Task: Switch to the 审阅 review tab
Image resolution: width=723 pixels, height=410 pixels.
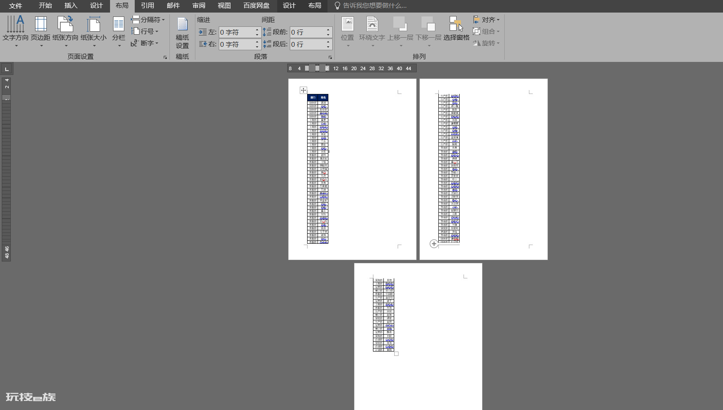Action: tap(199, 6)
